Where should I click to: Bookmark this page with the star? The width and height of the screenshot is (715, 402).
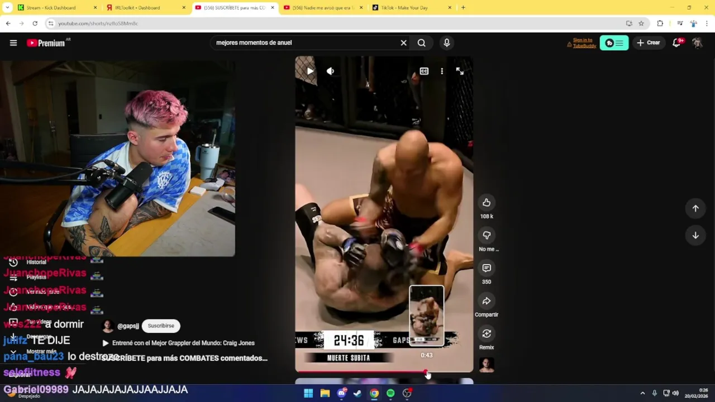(641, 23)
